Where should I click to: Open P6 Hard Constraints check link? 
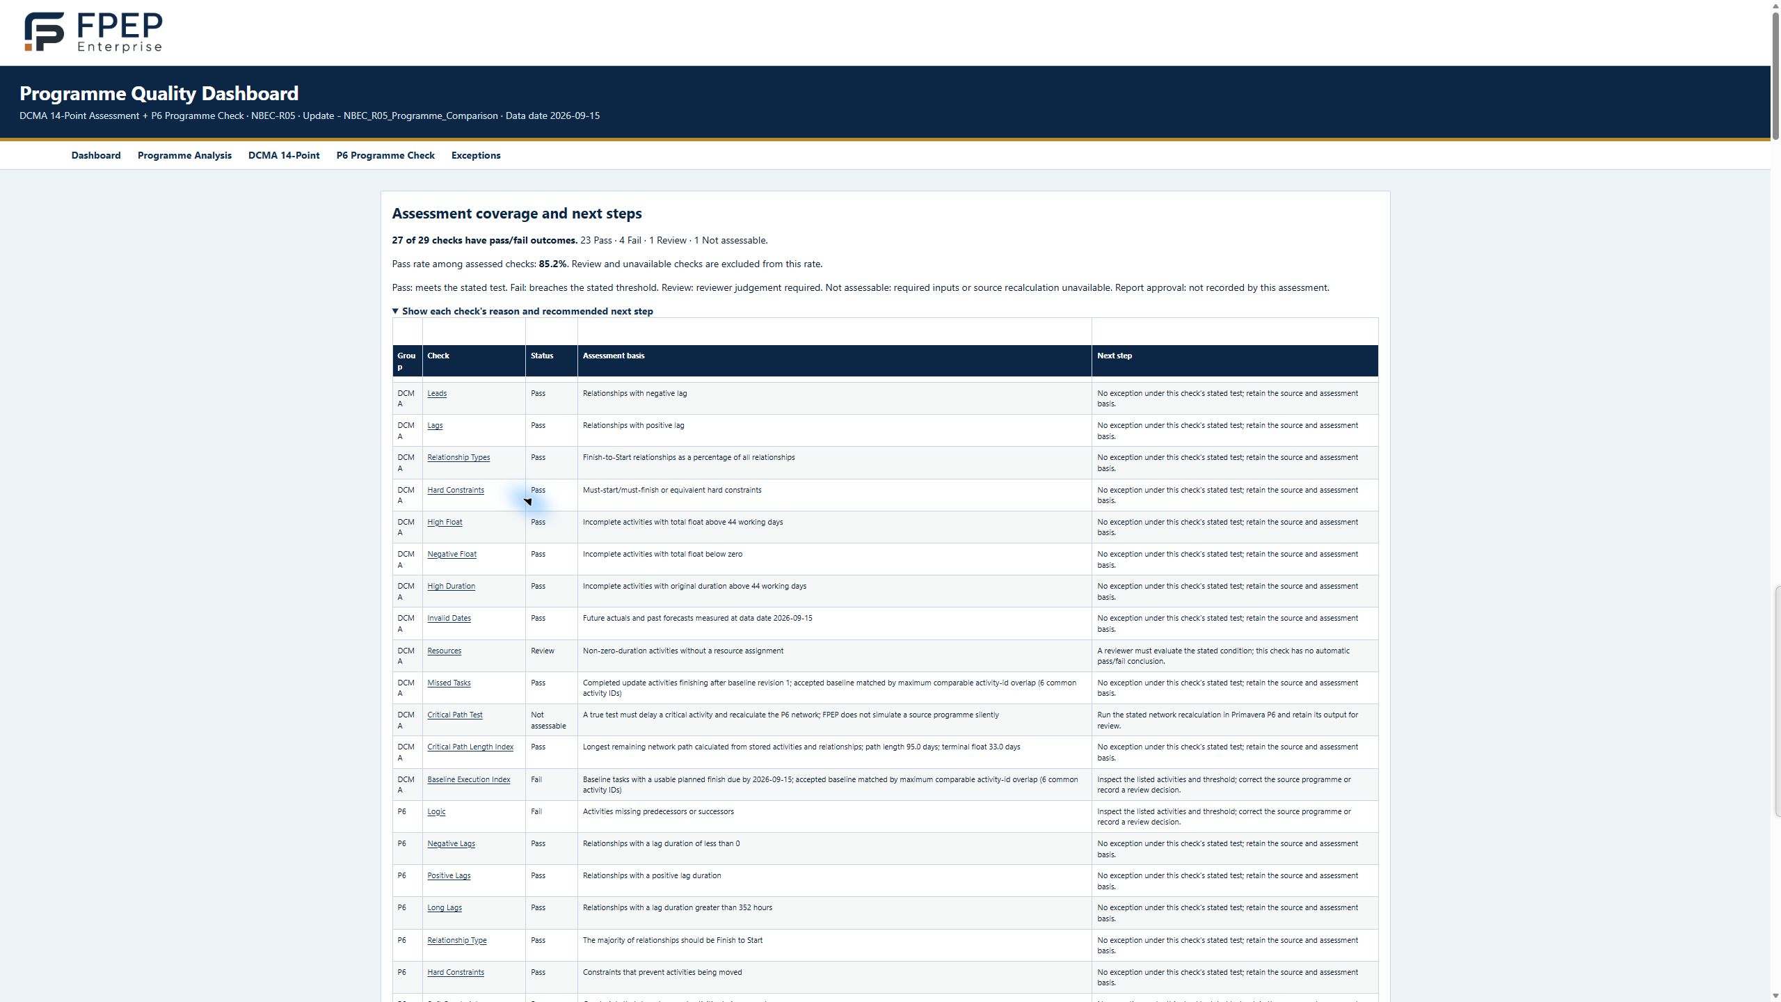click(x=456, y=972)
